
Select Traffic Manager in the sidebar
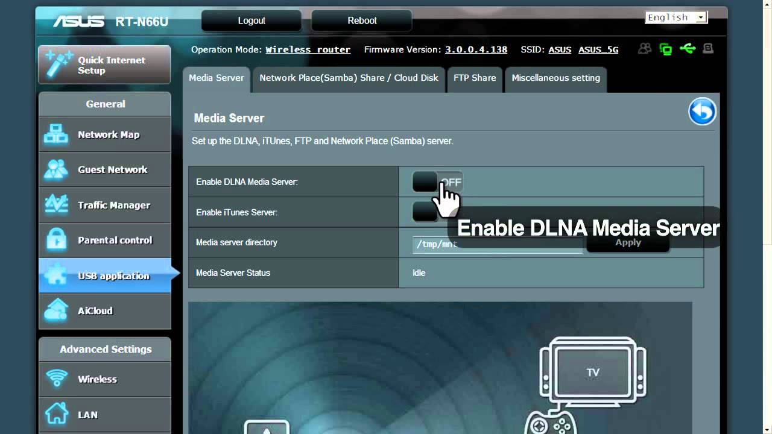click(105, 205)
